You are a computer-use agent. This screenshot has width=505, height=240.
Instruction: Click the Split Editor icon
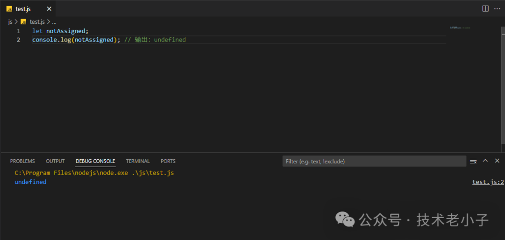485,8
